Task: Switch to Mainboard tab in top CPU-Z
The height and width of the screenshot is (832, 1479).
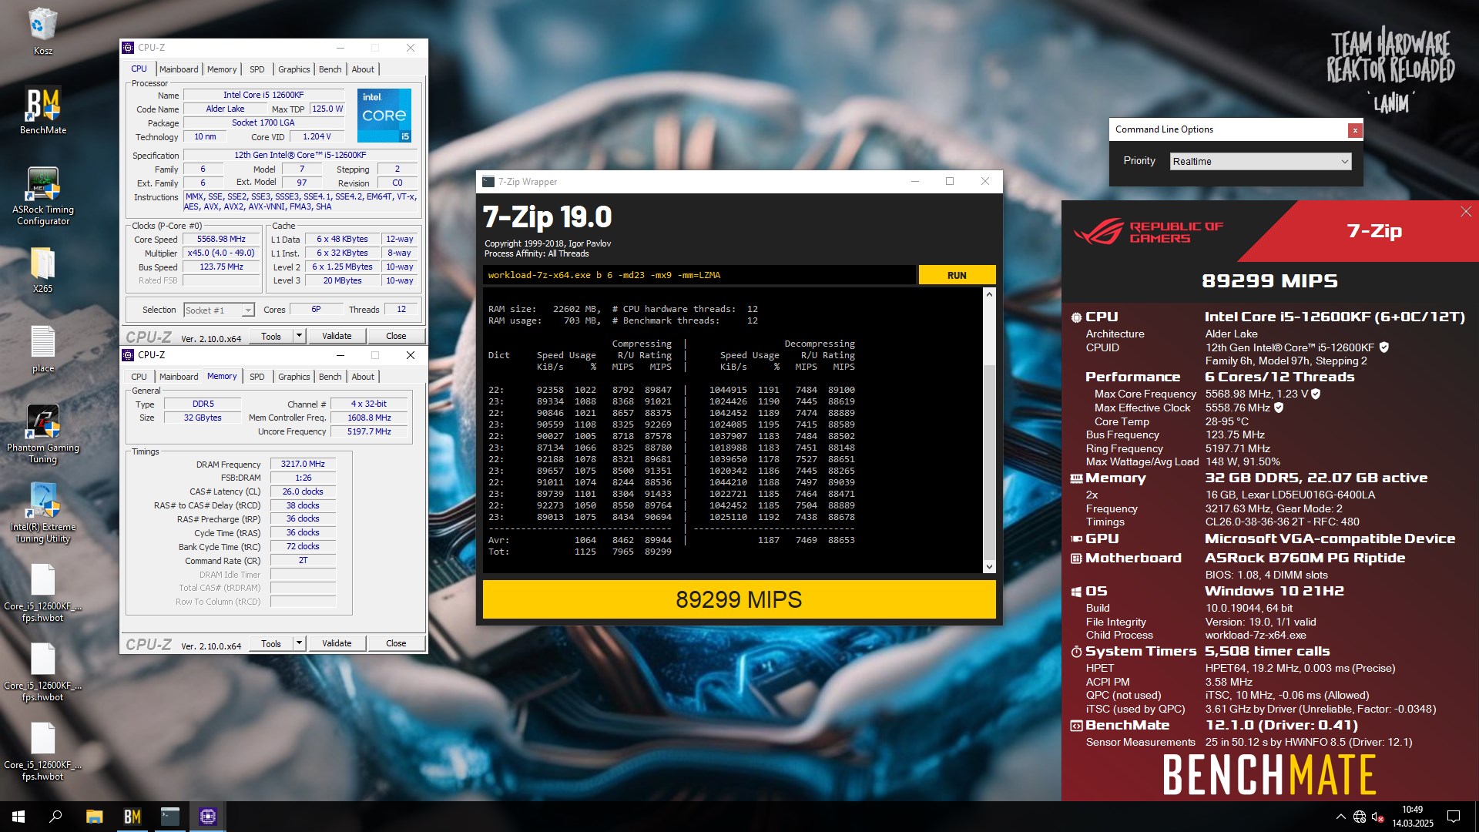Action: pos(179,69)
